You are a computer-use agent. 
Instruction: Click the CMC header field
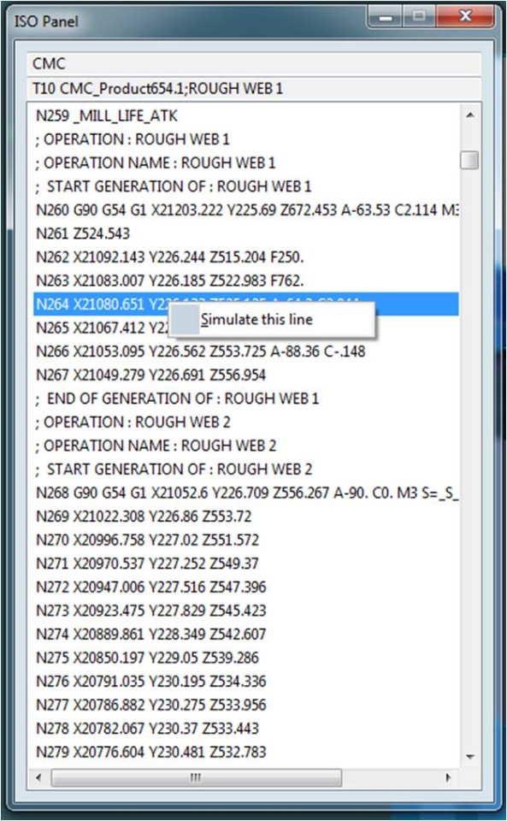tap(254, 64)
